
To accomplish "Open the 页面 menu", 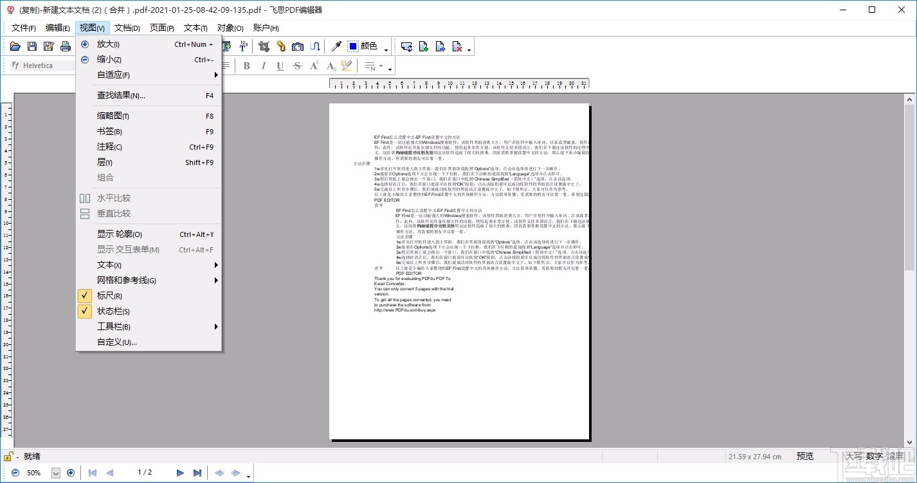I will coord(162,28).
